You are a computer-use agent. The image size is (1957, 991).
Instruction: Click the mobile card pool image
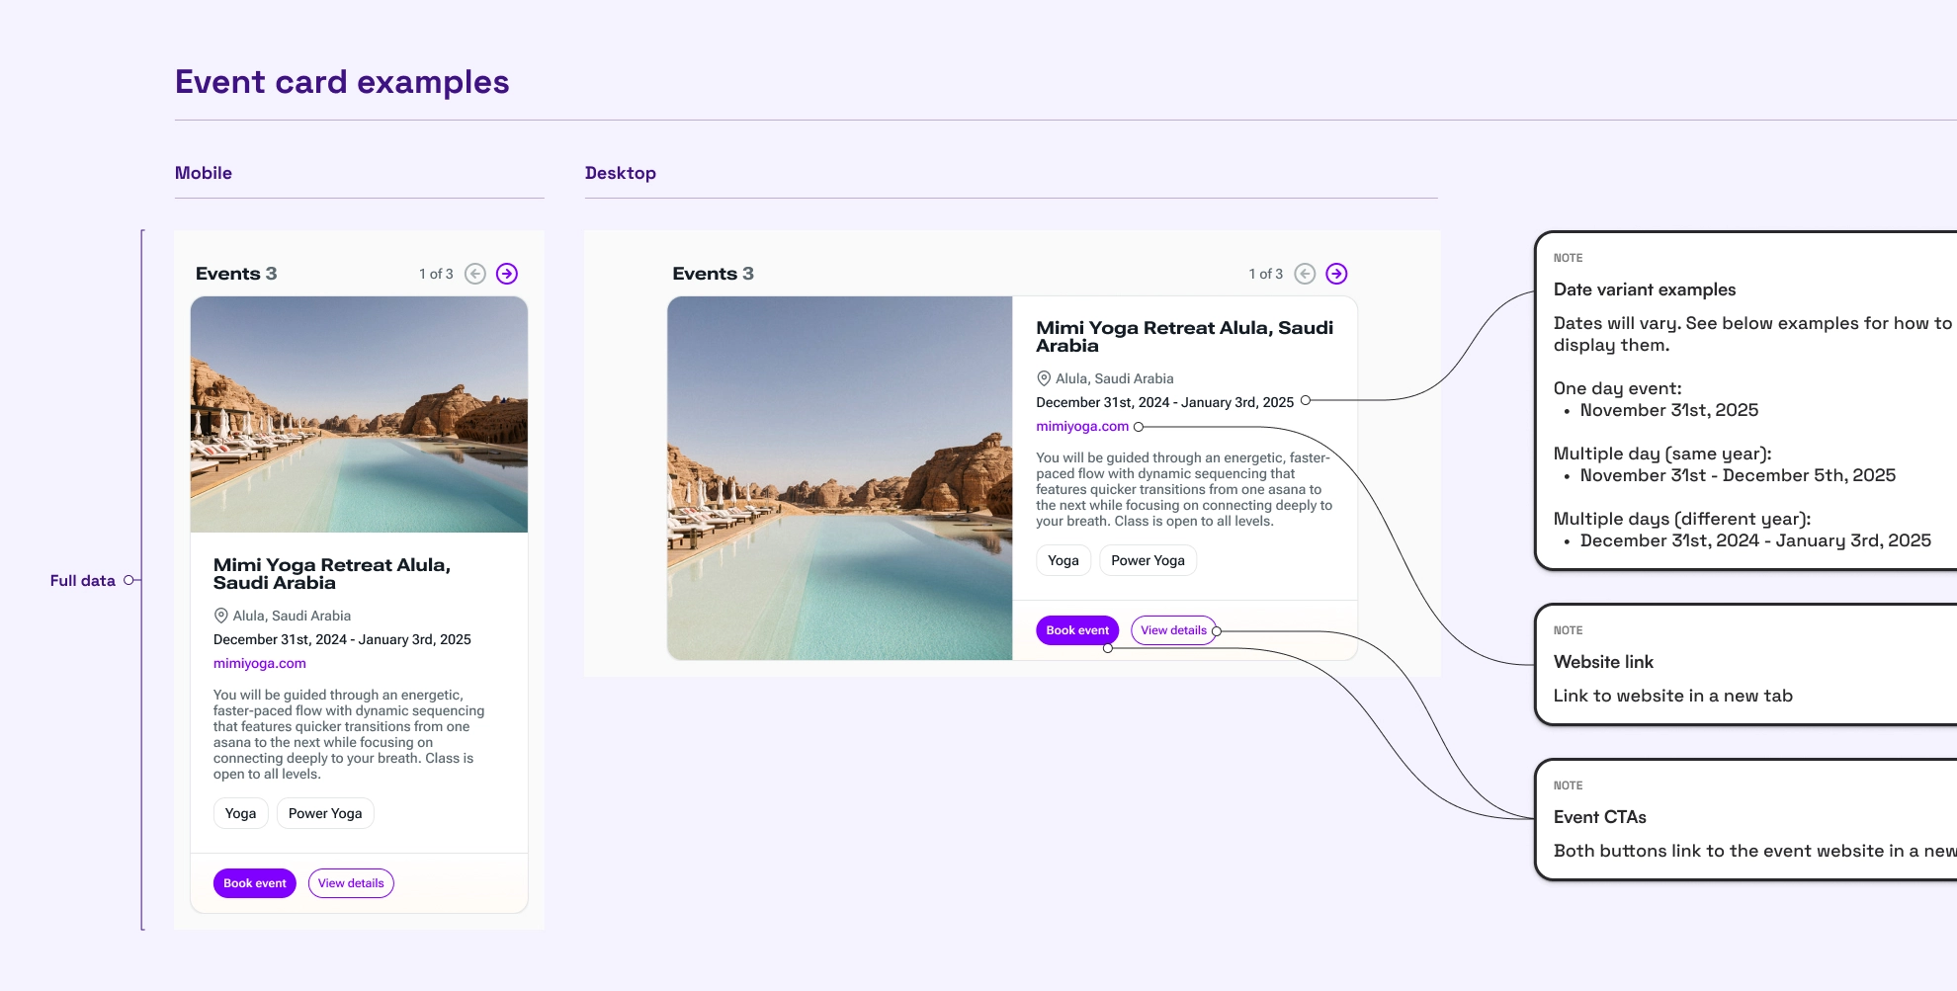click(359, 415)
